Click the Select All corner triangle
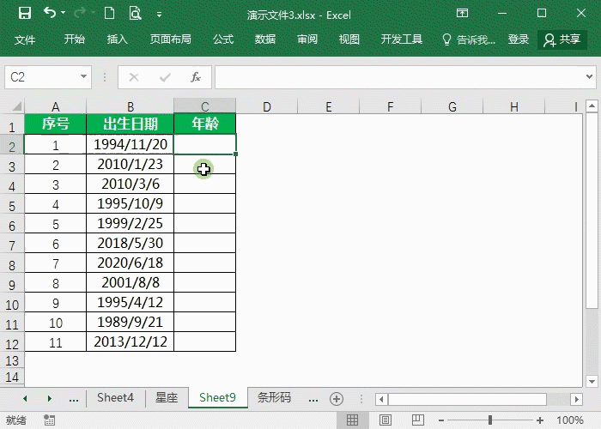601x429 pixels. [x=17, y=106]
